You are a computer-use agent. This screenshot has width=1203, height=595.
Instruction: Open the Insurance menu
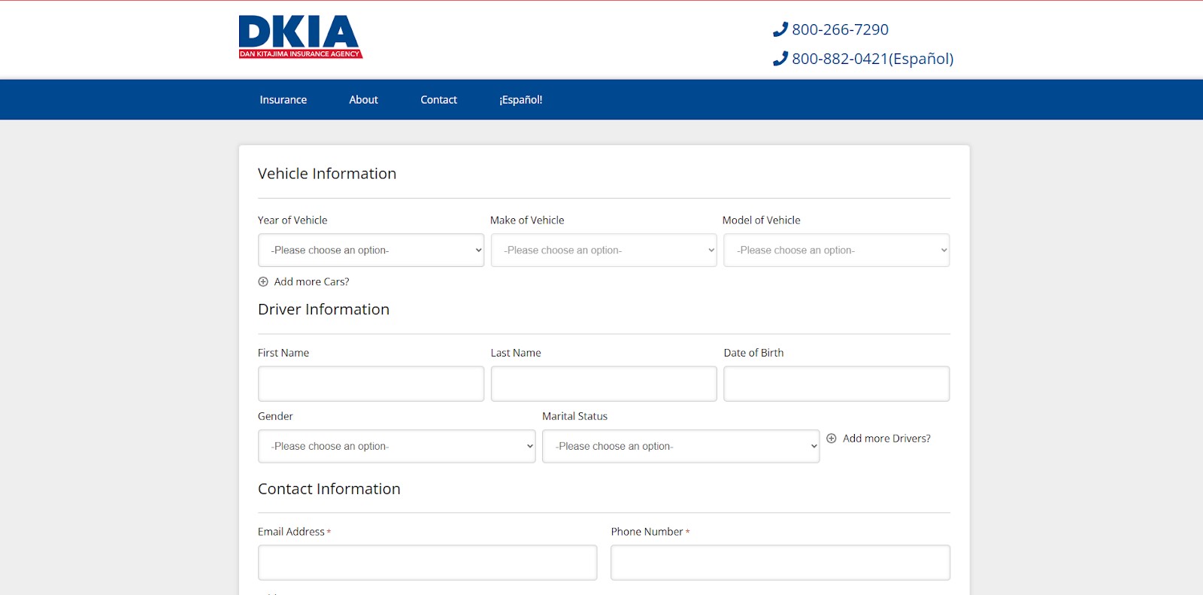pyautogui.click(x=283, y=99)
